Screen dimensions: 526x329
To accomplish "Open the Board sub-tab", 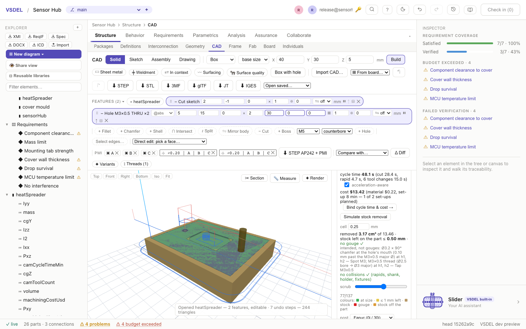I will pyautogui.click(x=269, y=46).
